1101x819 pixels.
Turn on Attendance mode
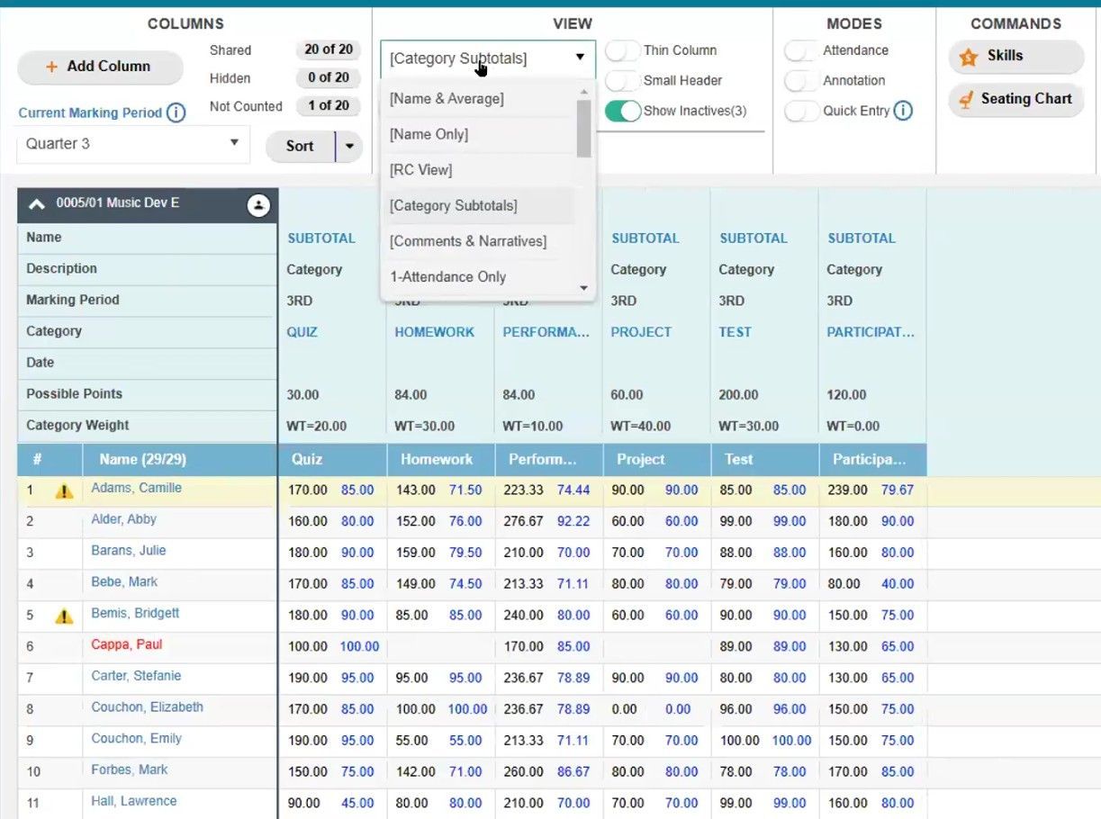(x=800, y=50)
